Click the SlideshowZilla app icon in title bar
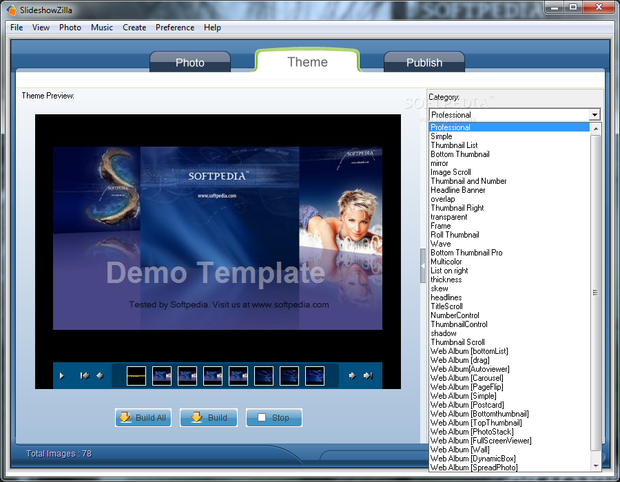620x482 pixels. (12, 10)
